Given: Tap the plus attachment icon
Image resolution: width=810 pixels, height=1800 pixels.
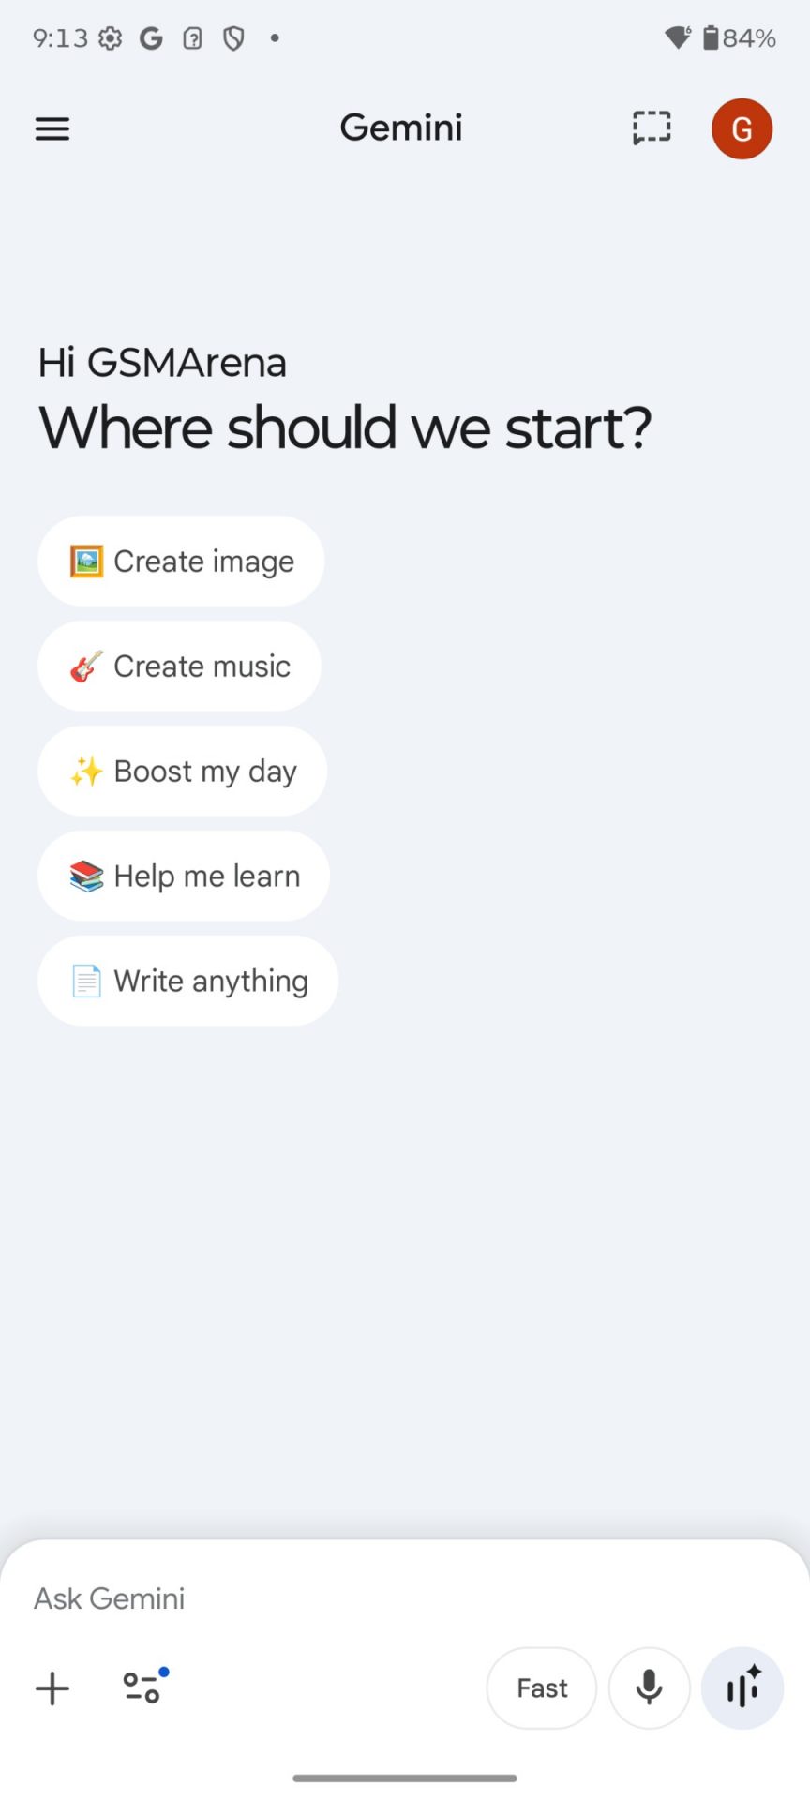Looking at the screenshot, I should pyautogui.click(x=52, y=1688).
